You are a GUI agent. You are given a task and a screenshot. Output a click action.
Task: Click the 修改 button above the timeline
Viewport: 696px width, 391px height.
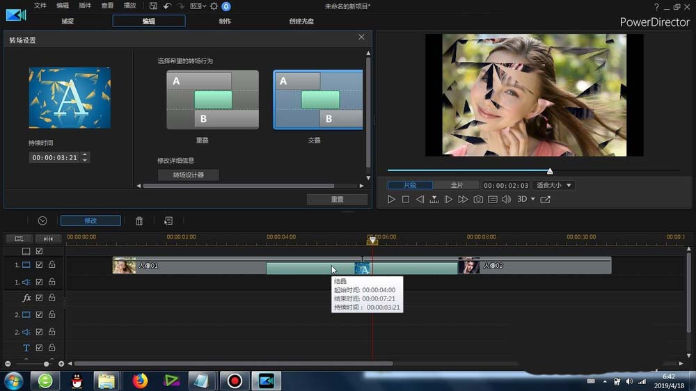[x=90, y=221]
